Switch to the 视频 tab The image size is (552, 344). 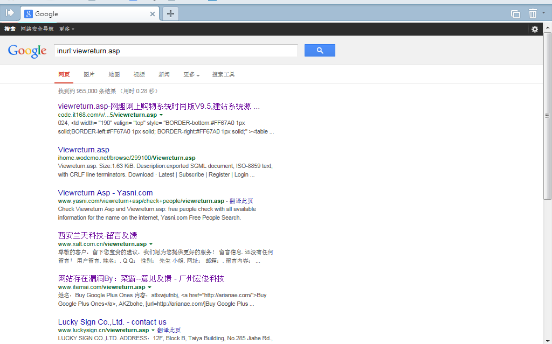(x=139, y=75)
